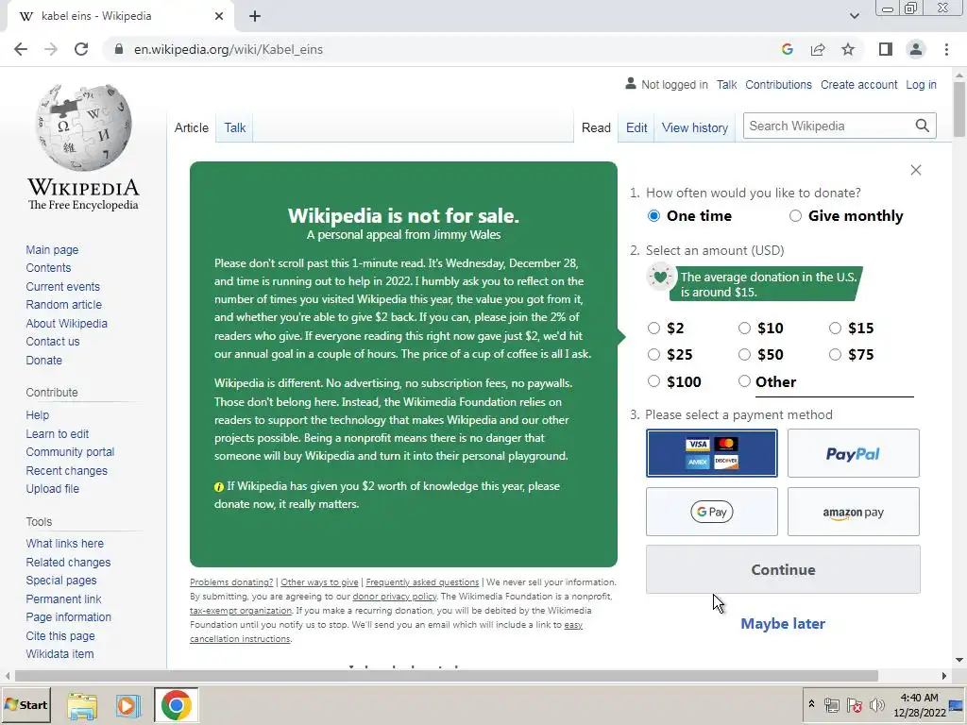Image resolution: width=967 pixels, height=725 pixels.
Task: Close the kabel eins tab
Action: coord(219,16)
